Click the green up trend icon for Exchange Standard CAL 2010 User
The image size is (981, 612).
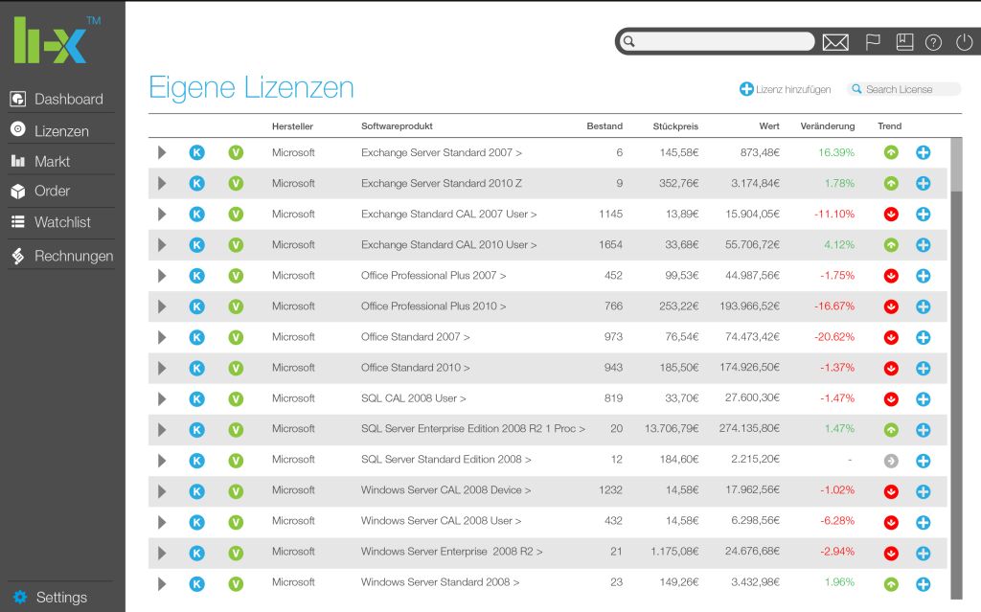[x=891, y=245]
